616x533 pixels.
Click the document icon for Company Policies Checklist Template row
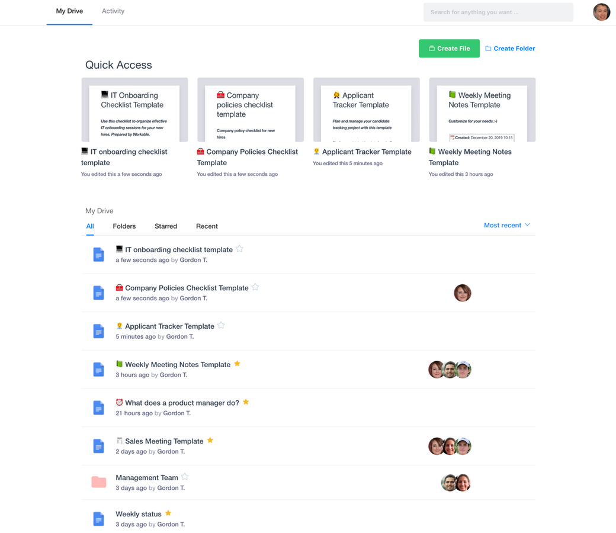coord(98,293)
